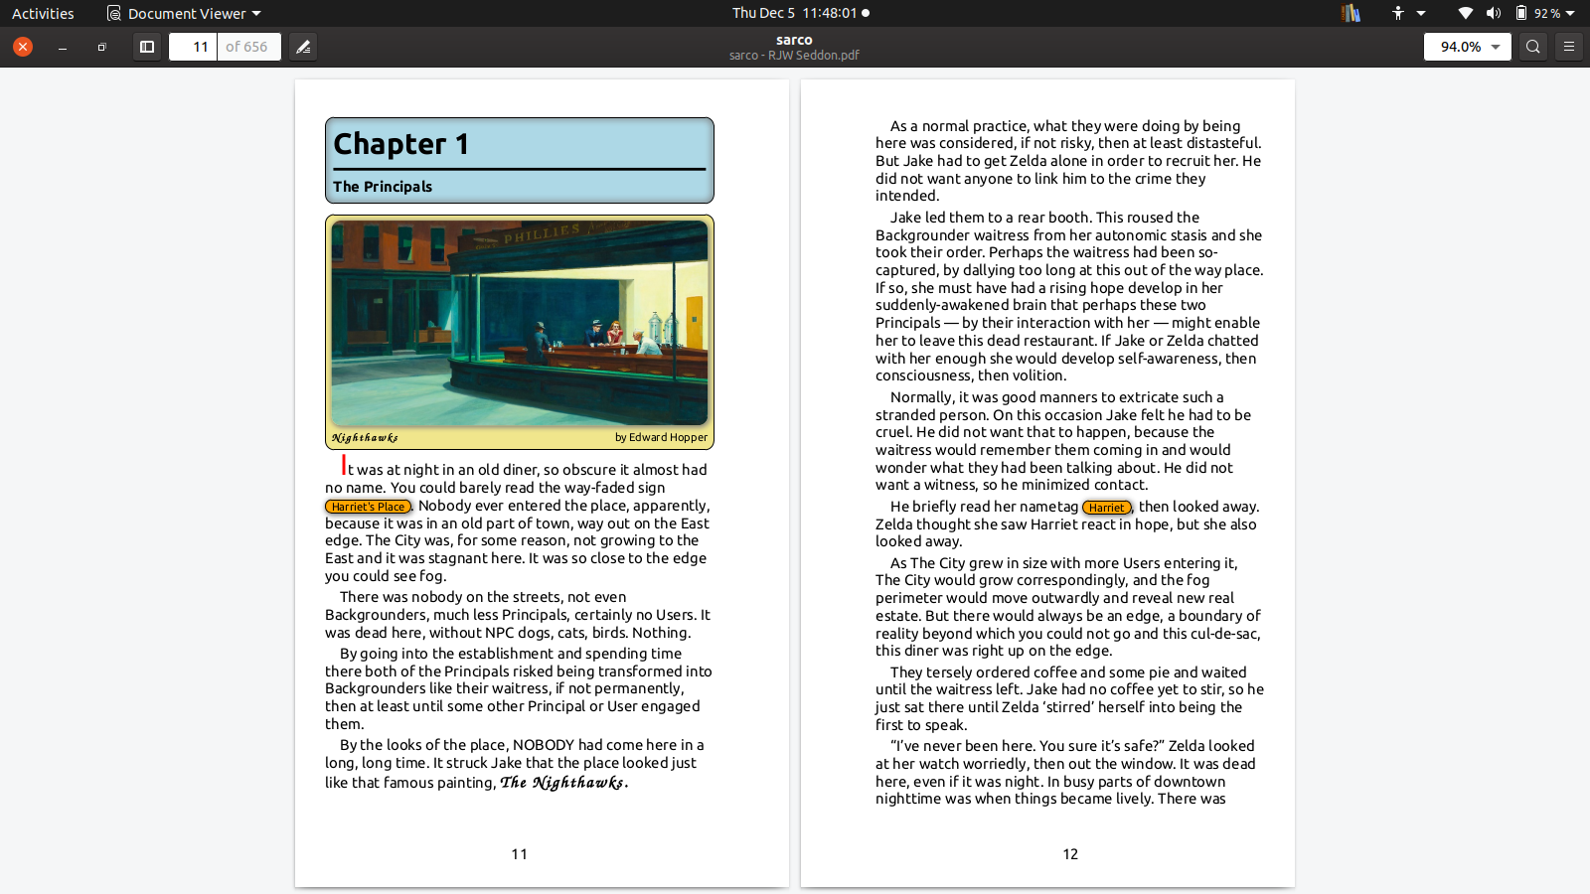Toggle the side pane button
Viewport: 1590px width, 894px height.
[x=147, y=47]
